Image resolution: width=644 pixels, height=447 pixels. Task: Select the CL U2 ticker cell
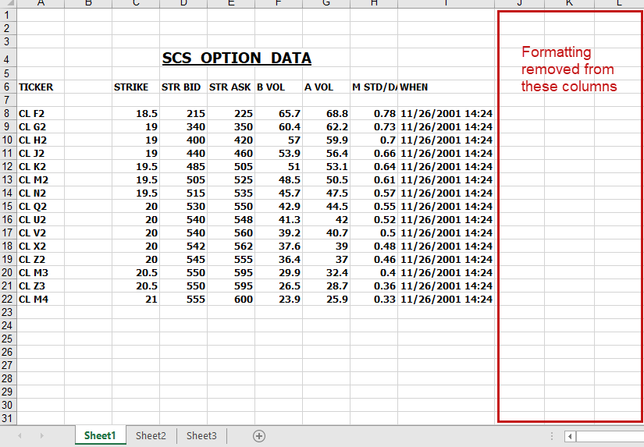click(41, 219)
